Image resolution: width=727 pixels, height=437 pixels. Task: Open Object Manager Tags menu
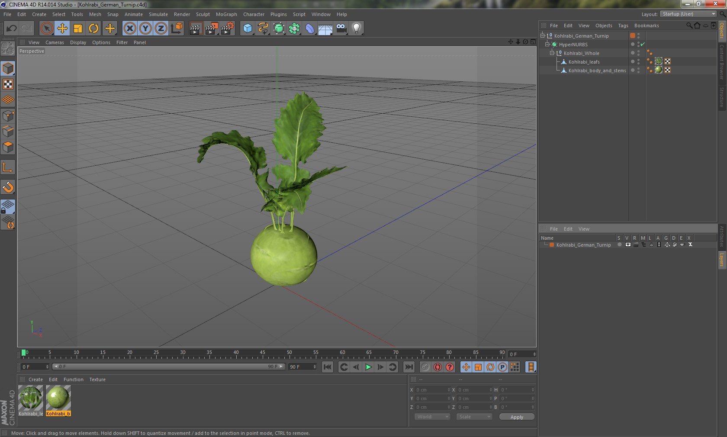pyautogui.click(x=623, y=26)
